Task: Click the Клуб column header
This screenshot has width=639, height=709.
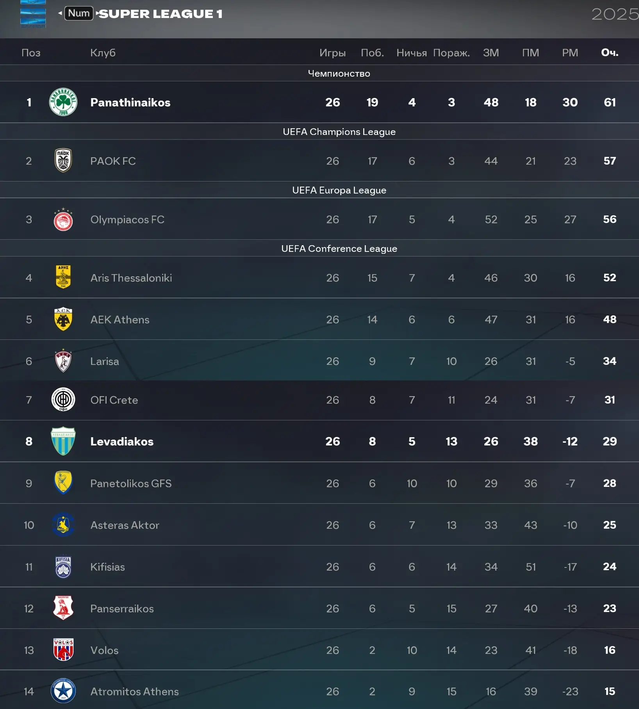Action: (103, 53)
